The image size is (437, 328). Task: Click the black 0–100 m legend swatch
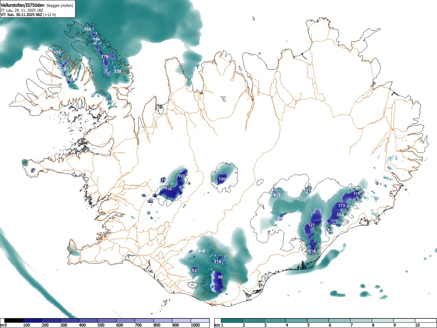coord(14,320)
